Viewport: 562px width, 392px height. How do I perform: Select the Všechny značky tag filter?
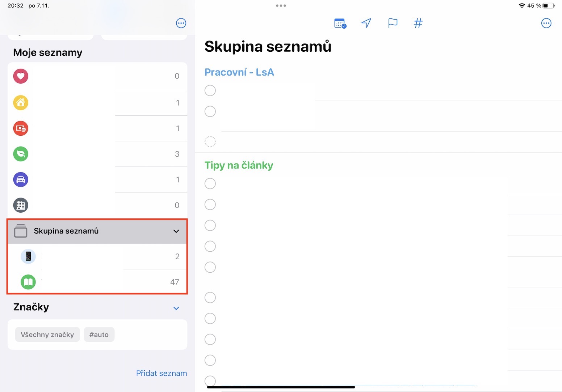pos(47,335)
